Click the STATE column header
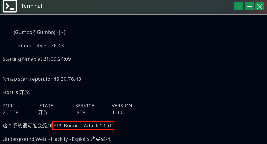The image size is (267, 144). tap(46, 106)
